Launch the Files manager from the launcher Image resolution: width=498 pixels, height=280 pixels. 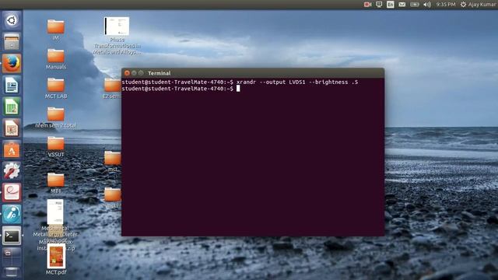click(x=12, y=42)
